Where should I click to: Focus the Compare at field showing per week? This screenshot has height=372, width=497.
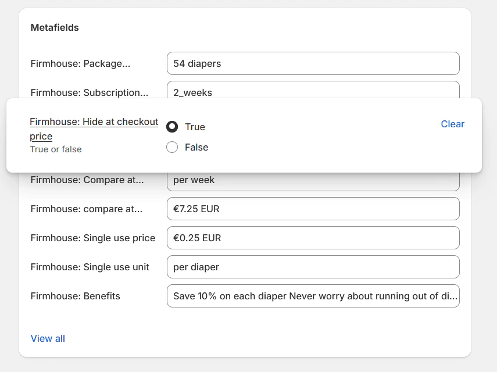313,180
